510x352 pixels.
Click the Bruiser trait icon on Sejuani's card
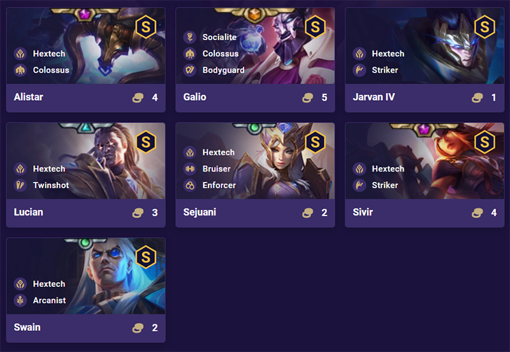189,168
